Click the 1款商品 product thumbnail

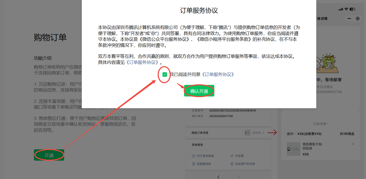tap(247, 133)
